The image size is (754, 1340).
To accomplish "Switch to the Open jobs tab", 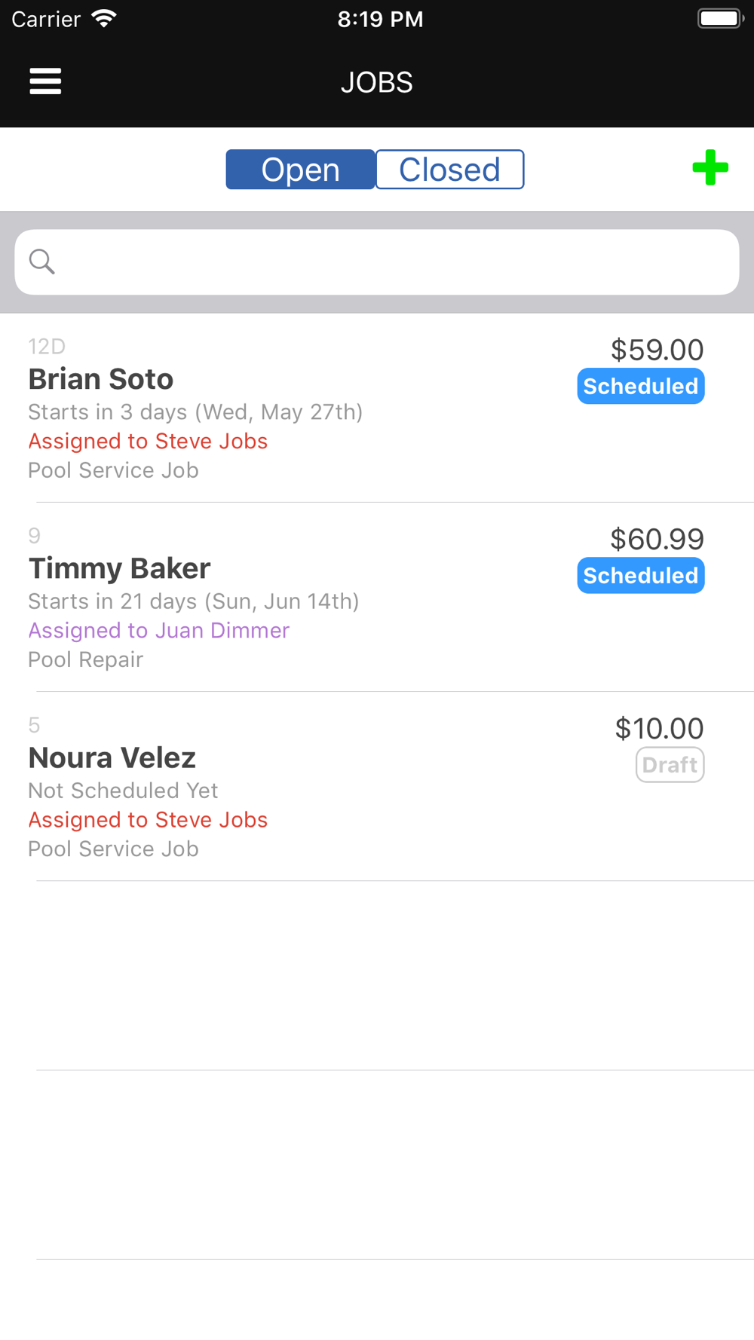I will 300,170.
